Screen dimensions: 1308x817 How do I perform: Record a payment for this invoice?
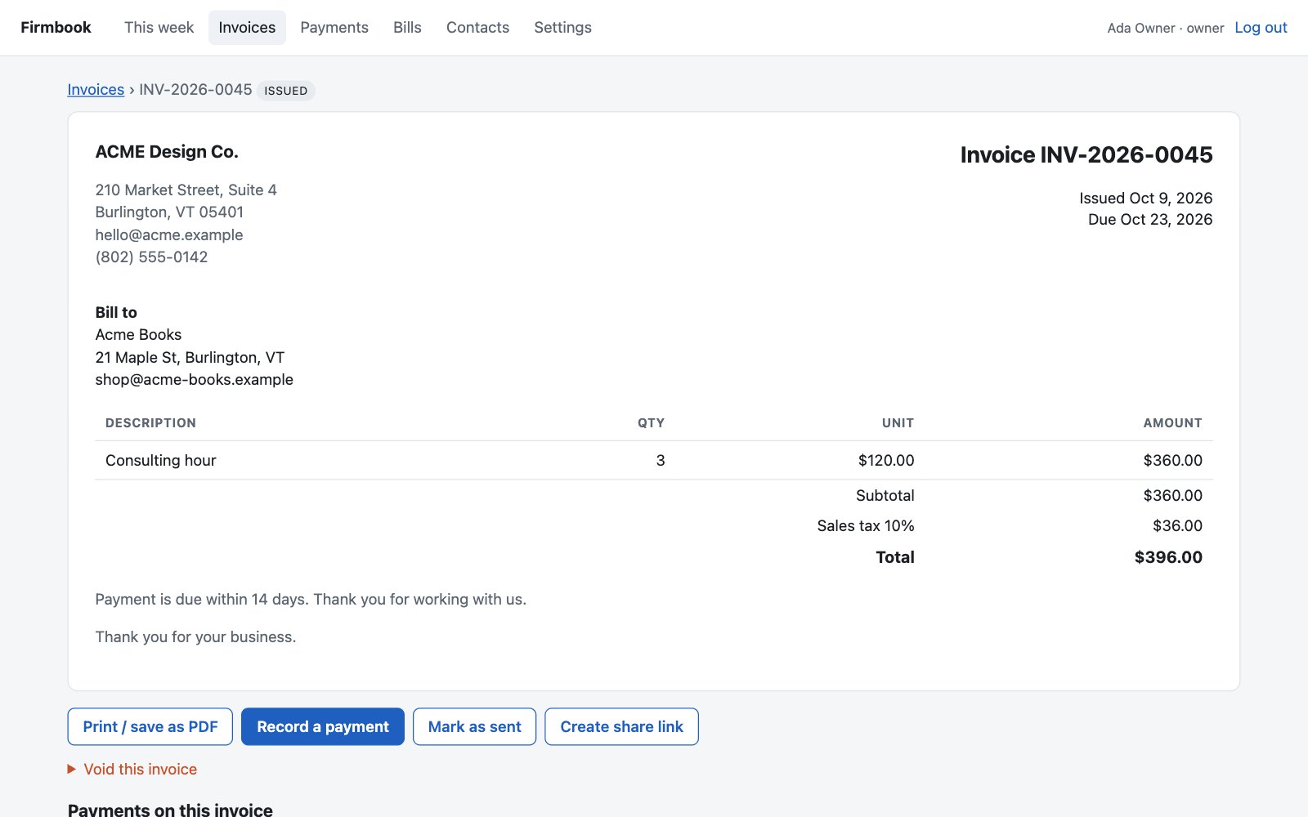(x=323, y=726)
